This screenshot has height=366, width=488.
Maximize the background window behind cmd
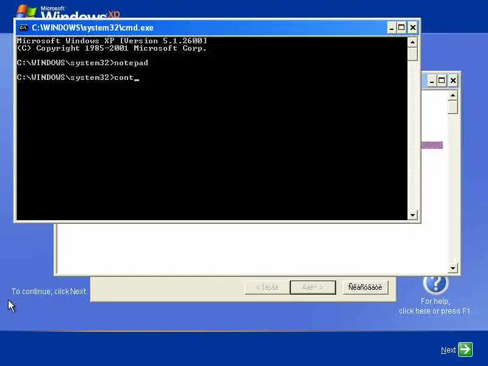pos(442,81)
